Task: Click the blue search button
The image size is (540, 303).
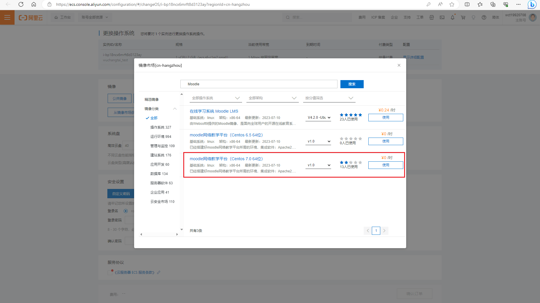Action: pos(352,84)
